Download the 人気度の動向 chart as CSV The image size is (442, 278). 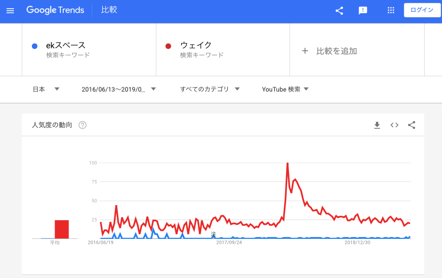(x=377, y=125)
